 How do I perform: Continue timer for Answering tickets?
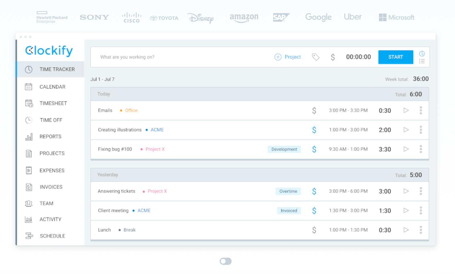point(406,191)
